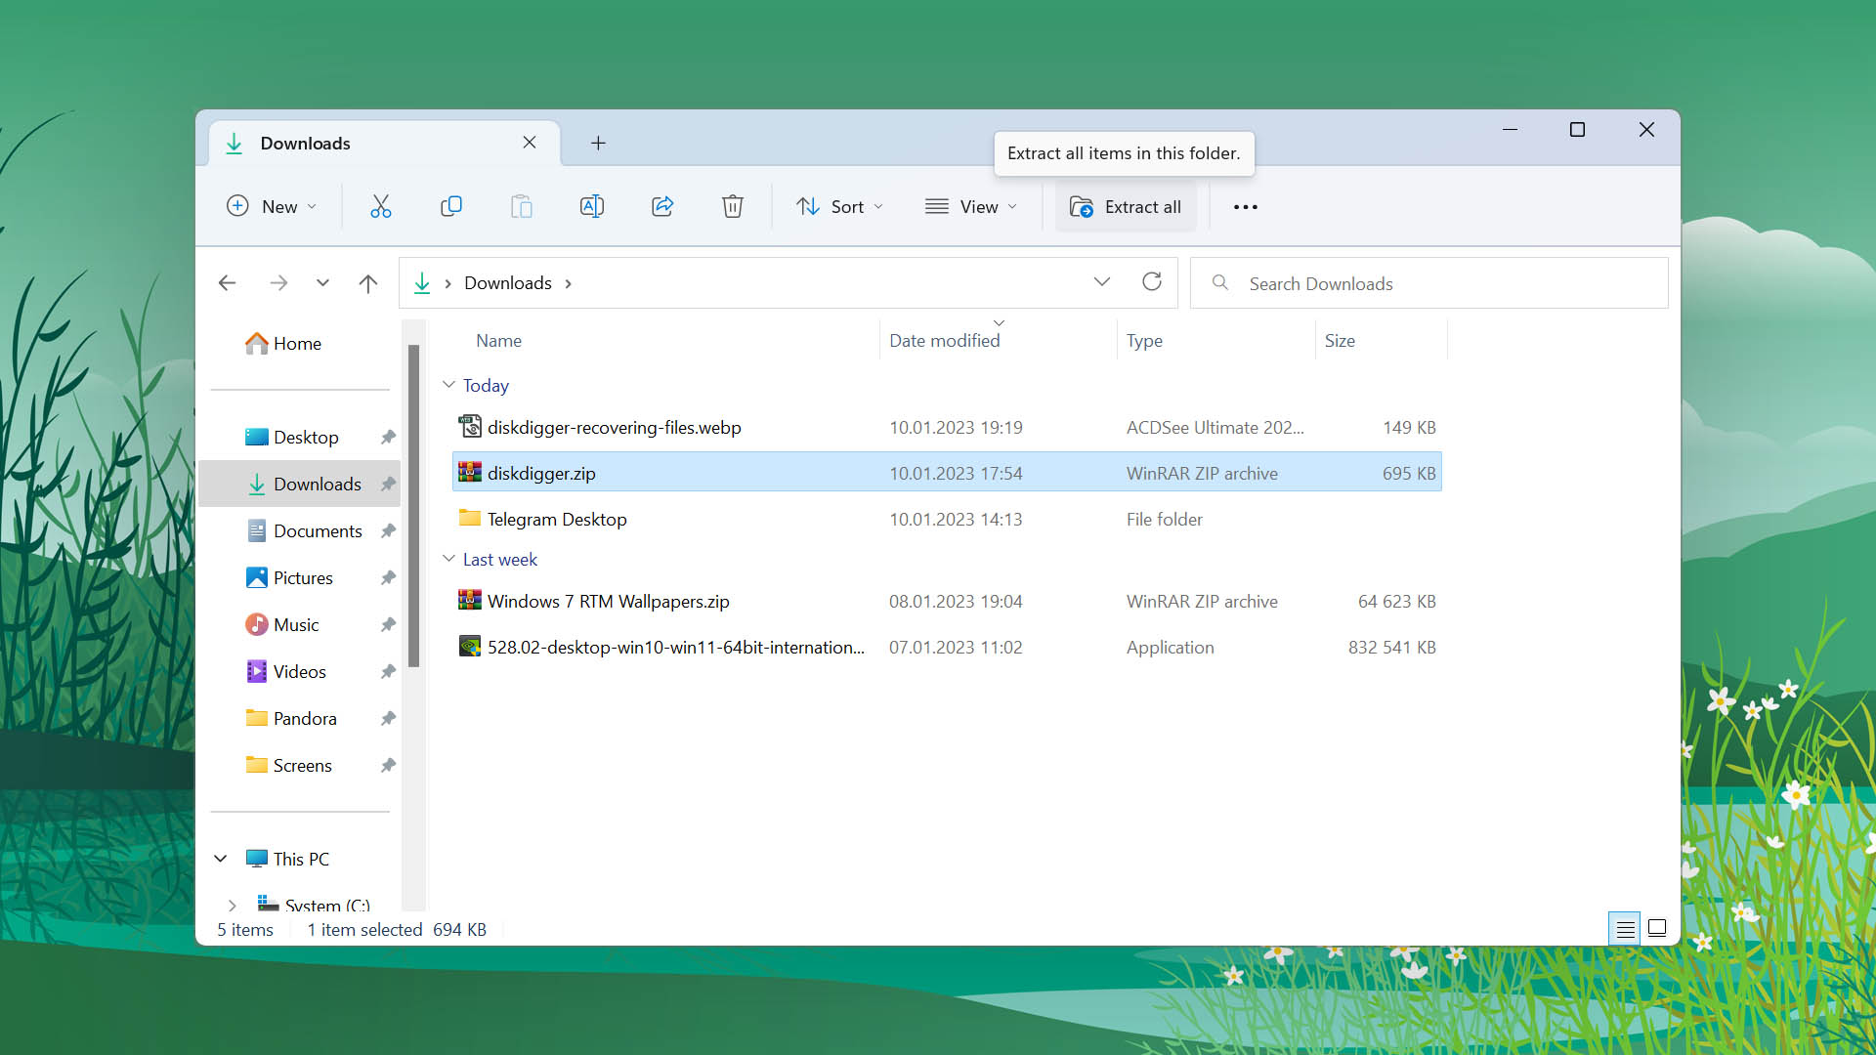Collapse the Today group

[x=448, y=385]
